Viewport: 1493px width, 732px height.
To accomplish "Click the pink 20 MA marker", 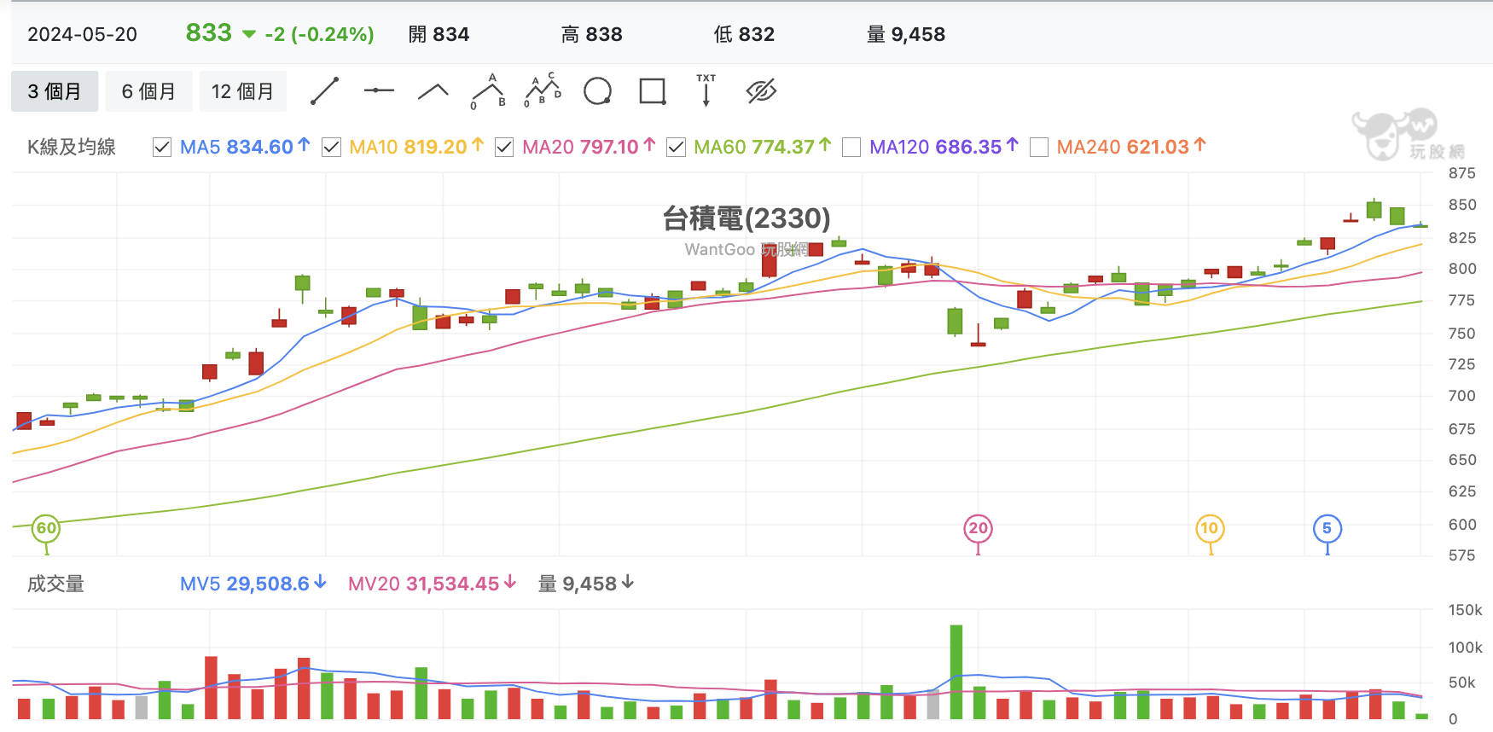I will (978, 529).
